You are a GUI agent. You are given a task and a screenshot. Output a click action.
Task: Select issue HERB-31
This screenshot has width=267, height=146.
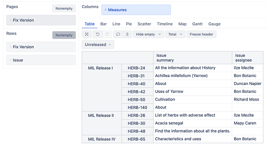137,76
